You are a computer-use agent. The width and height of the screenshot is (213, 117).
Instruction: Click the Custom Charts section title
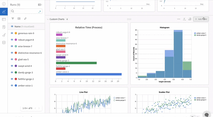(x=57, y=19)
